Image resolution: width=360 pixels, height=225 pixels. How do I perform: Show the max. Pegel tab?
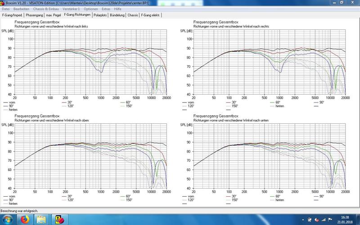pos(54,15)
